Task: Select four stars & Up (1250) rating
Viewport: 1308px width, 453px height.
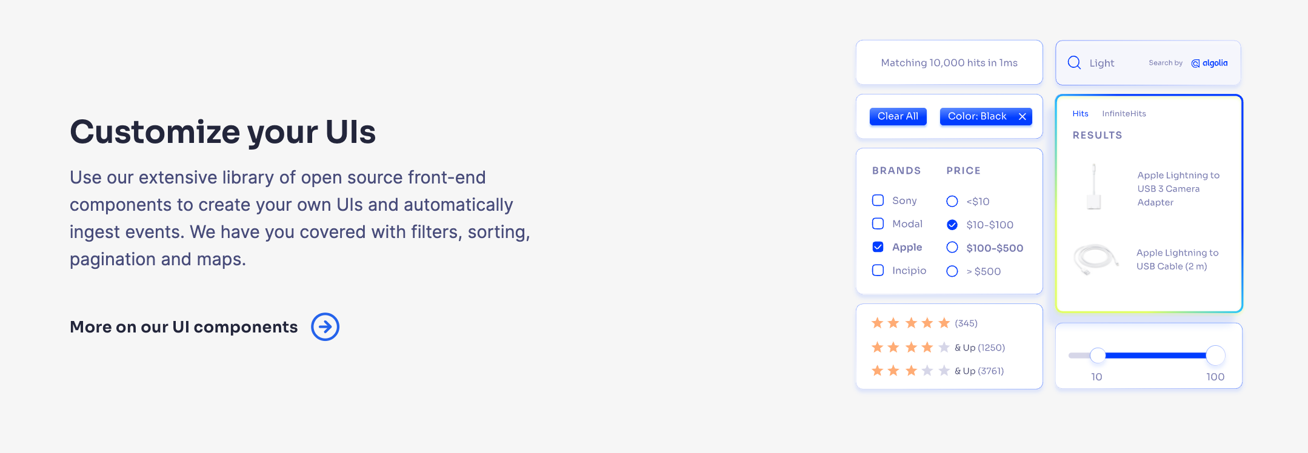Action: (x=938, y=348)
